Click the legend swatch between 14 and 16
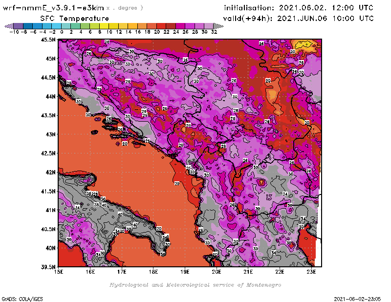391x302 pixels. pos(132,26)
